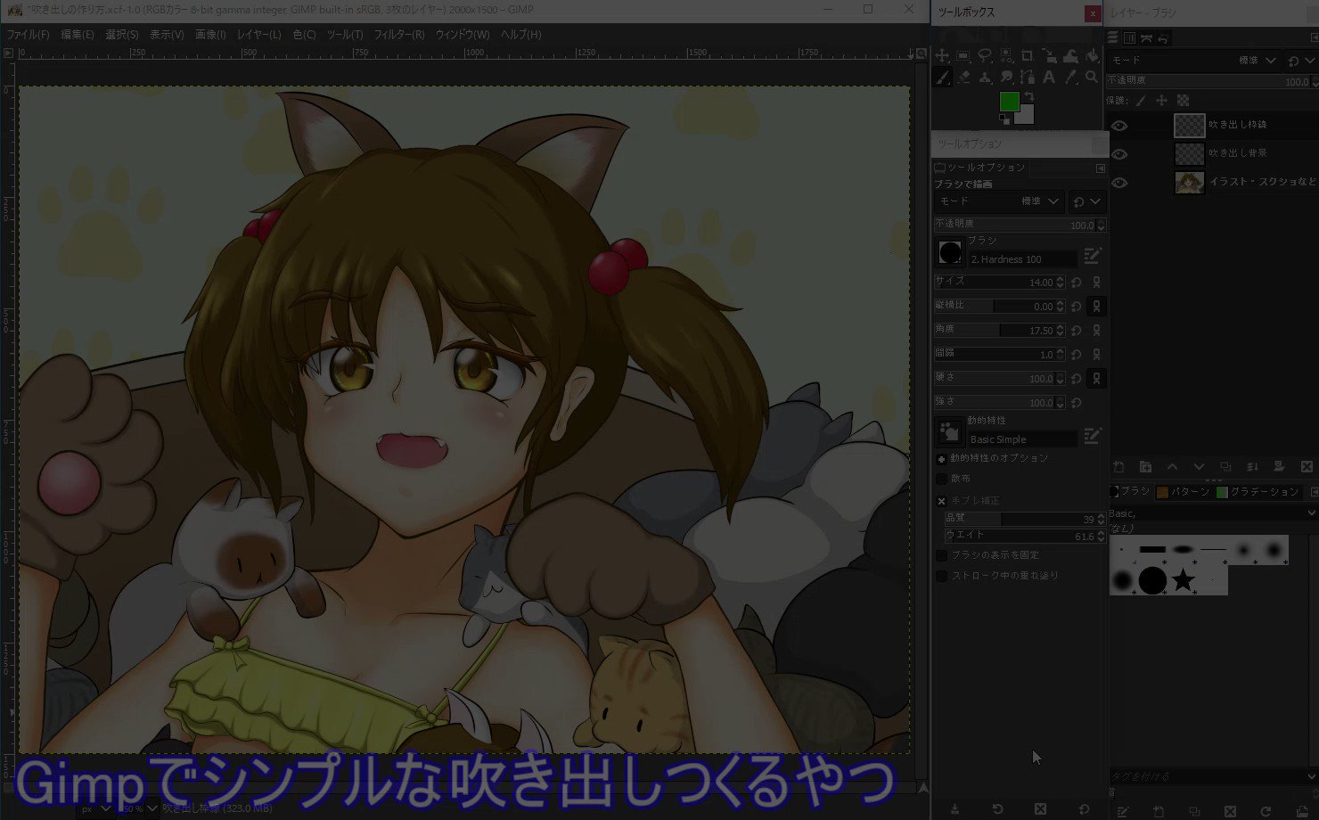Image resolution: width=1319 pixels, height=820 pixels.
Task: Toggle lock alpha channel in layers
Action: [x=1183, y=101]
